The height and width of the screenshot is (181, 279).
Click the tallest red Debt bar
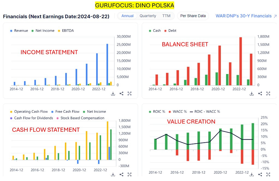coord(241,61)
